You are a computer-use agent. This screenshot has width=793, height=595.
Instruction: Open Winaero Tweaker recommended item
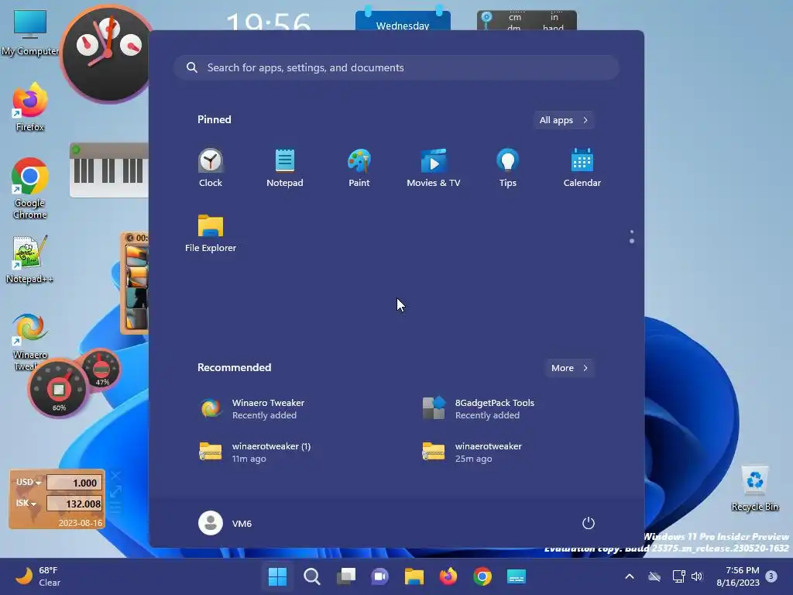[253, 408]
